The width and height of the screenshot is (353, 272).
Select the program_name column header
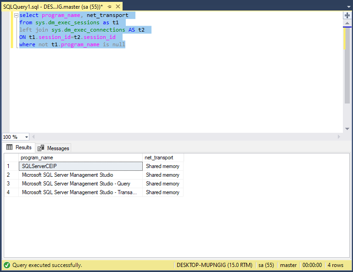[x=80, y=158]
